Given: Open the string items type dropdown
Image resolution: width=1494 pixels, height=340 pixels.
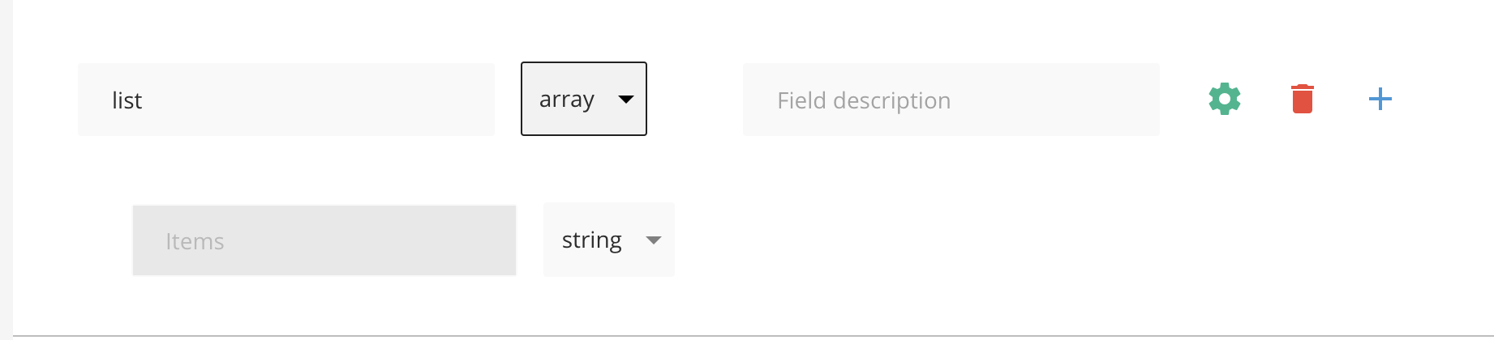Looking at the screenshot, I should coord(609,240).
